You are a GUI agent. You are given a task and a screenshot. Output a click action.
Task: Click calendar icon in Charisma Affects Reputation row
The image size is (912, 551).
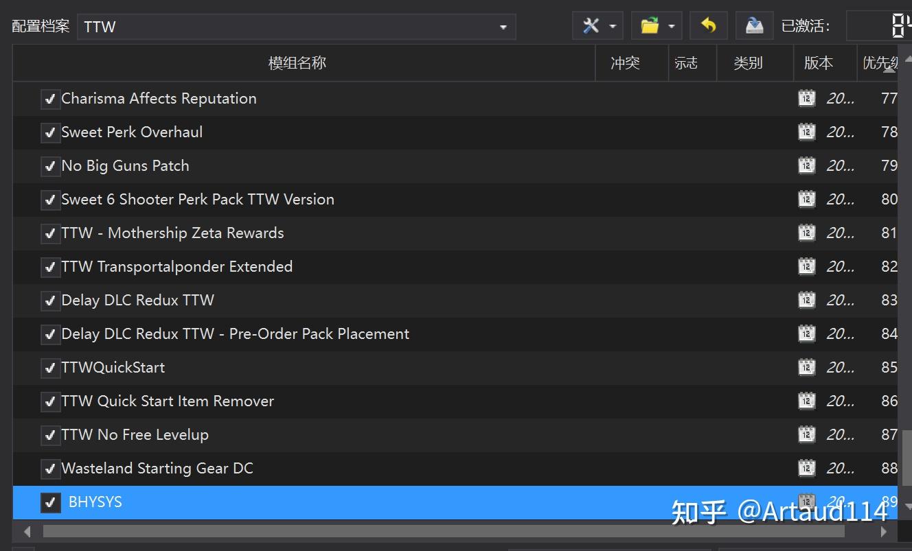(x=807, y=98)
